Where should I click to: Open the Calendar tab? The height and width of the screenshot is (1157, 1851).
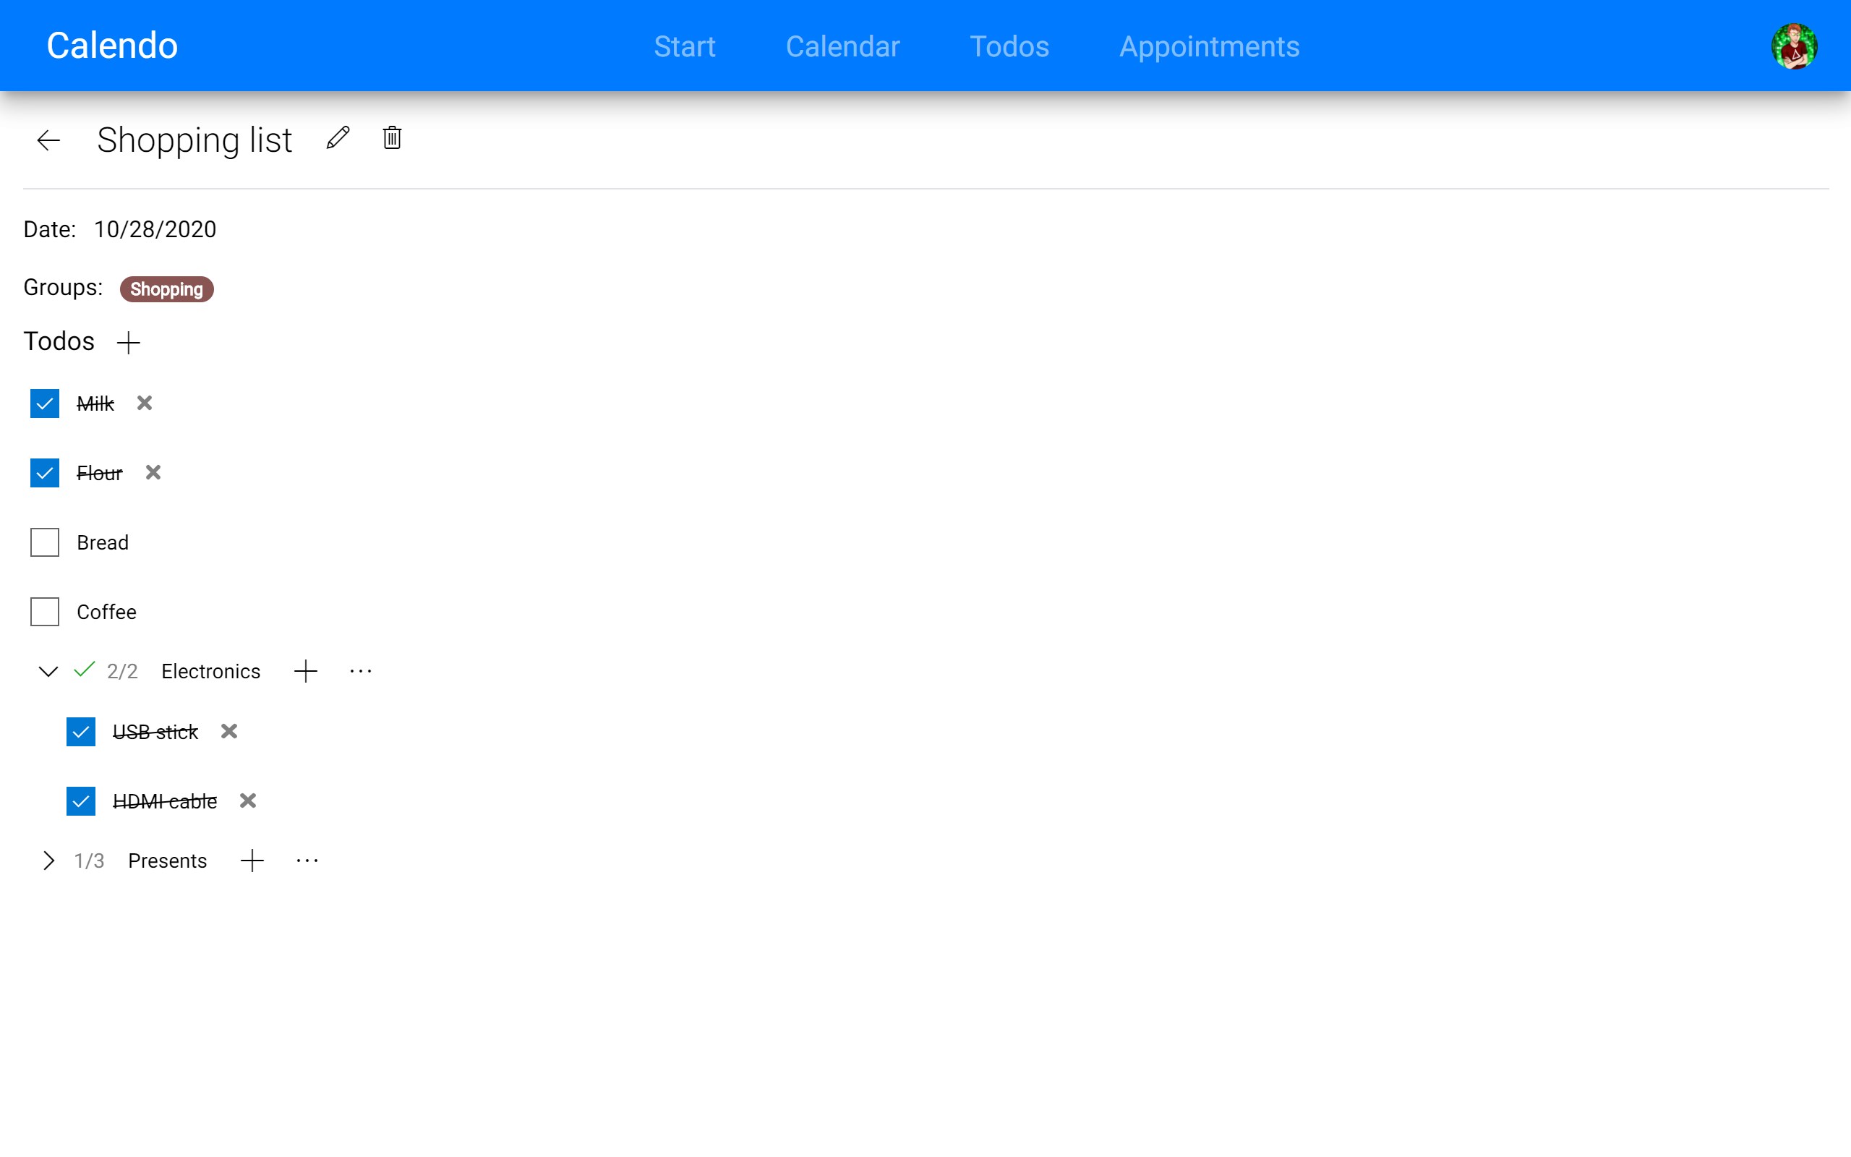(x=842, y=46)
